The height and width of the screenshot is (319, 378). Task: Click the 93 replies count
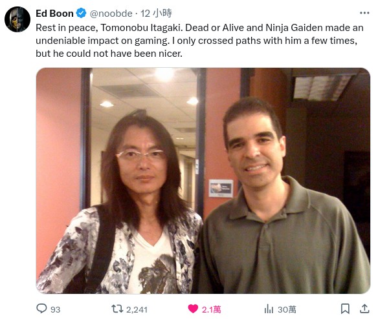[x=56, y=309]
